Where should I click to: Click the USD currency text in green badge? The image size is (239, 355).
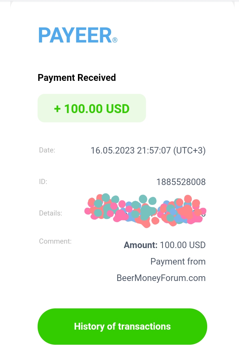pyautogui.click(x=118, y=109)
